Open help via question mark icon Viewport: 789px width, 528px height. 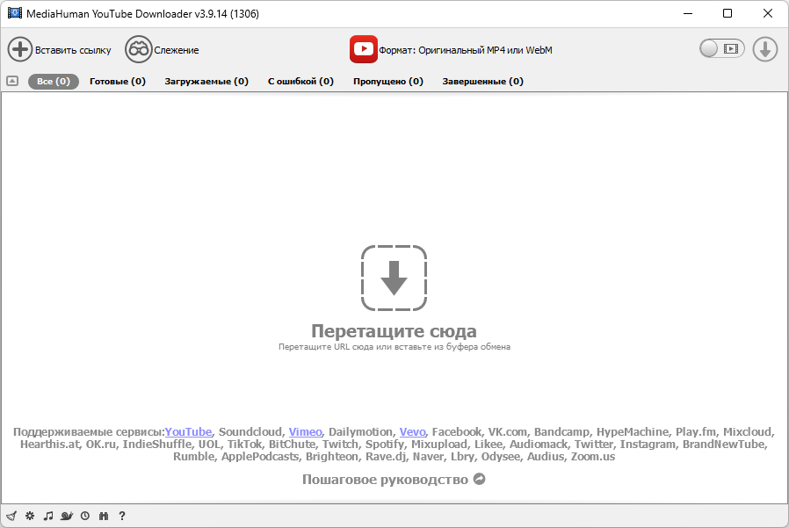(x=122, y=516)
